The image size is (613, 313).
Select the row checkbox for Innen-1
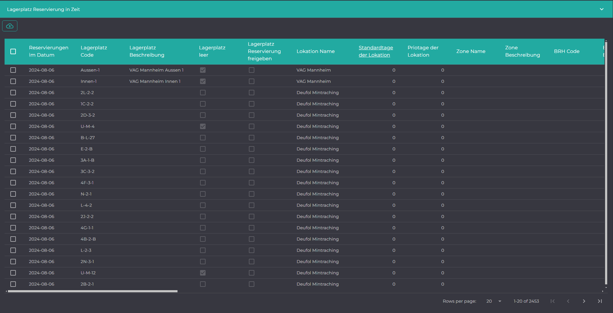(13, 81)
